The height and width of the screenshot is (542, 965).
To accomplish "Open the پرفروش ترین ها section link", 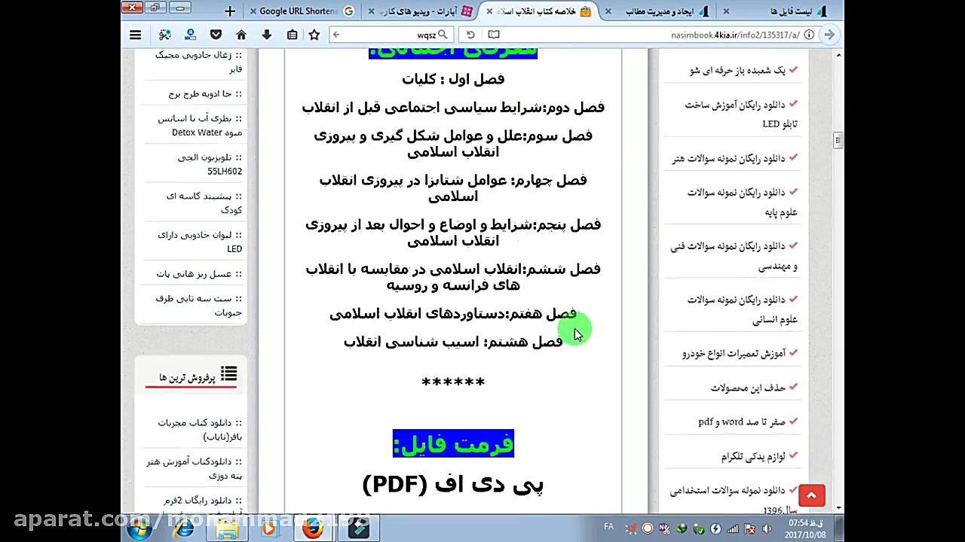I will [188, 376].
